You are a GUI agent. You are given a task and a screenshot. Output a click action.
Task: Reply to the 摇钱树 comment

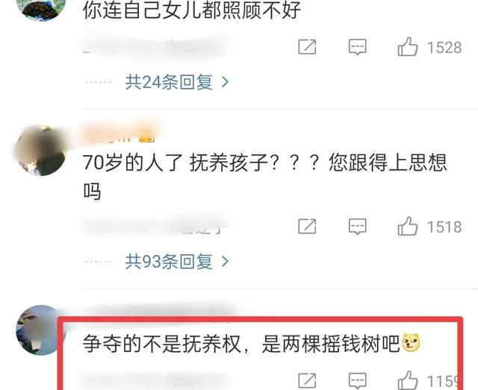[x=357, y=380]
